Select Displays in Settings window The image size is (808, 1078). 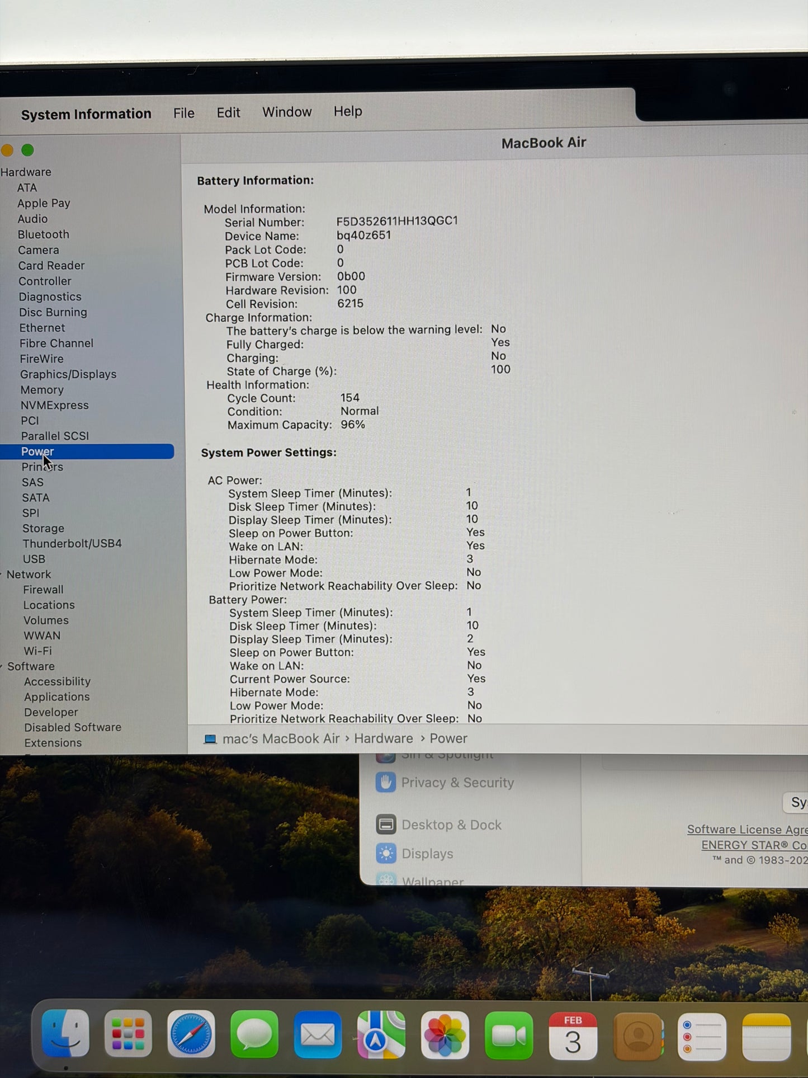(x=427, y=854)
